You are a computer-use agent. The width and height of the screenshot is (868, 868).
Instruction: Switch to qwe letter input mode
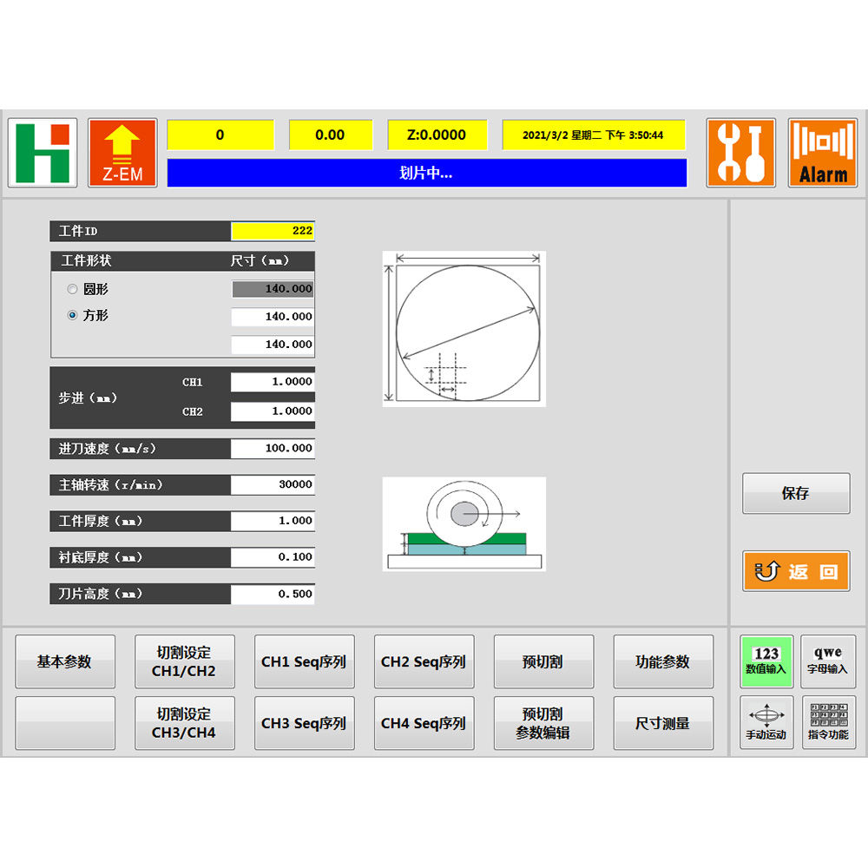click(x=827, y=661)
